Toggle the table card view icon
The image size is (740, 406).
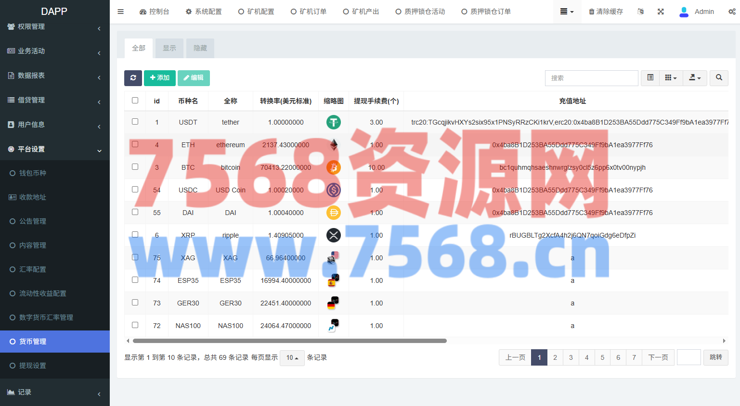point(650,78)
